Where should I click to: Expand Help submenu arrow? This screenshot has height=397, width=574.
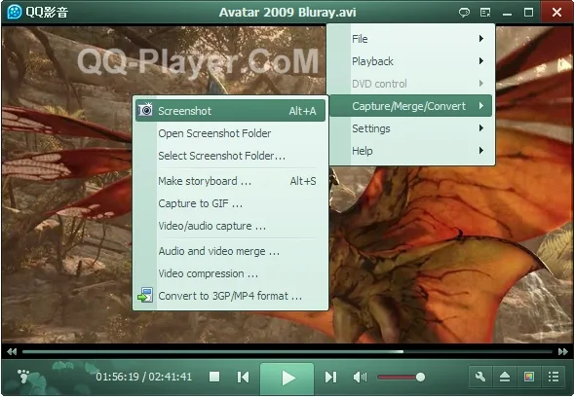click(x=481, y=150)
